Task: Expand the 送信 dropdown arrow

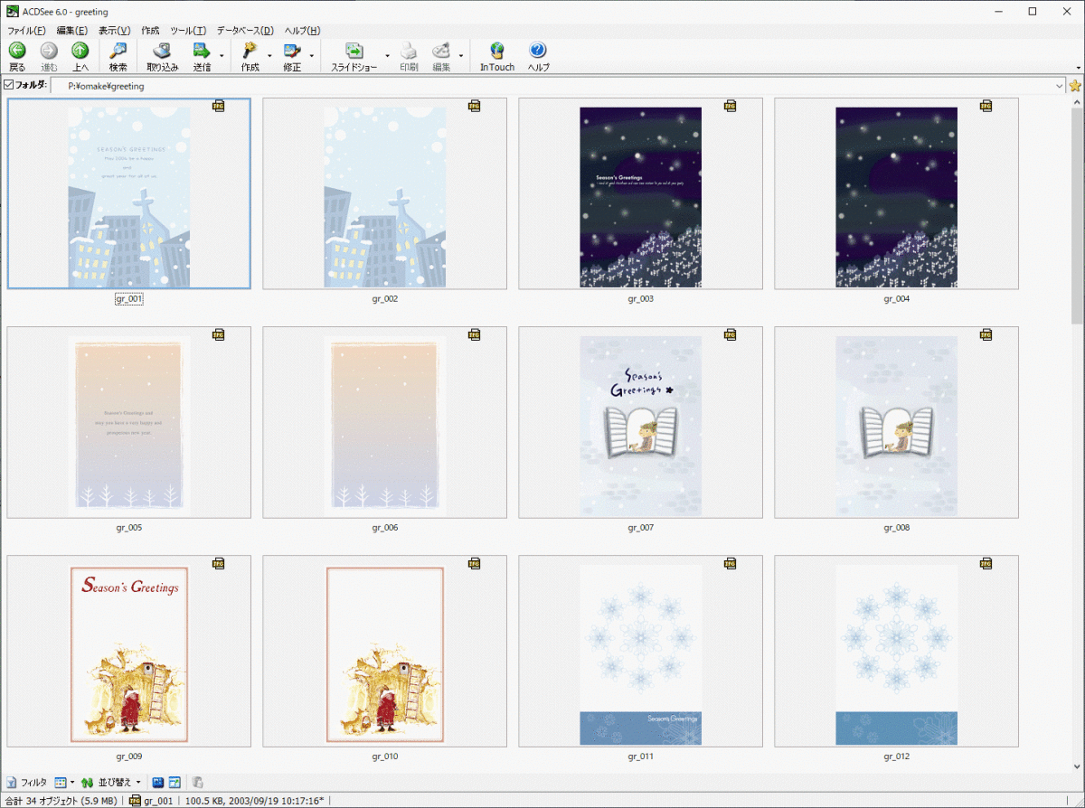Action: pos(222,56)
